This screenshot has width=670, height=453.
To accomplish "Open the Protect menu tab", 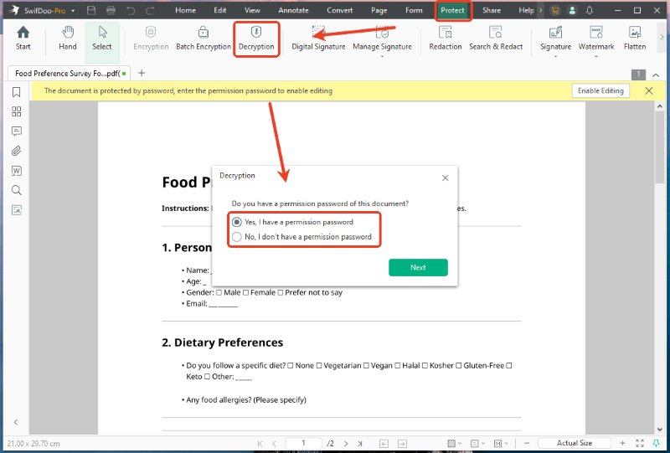I will pyautogui.click(x=453, y=10).
